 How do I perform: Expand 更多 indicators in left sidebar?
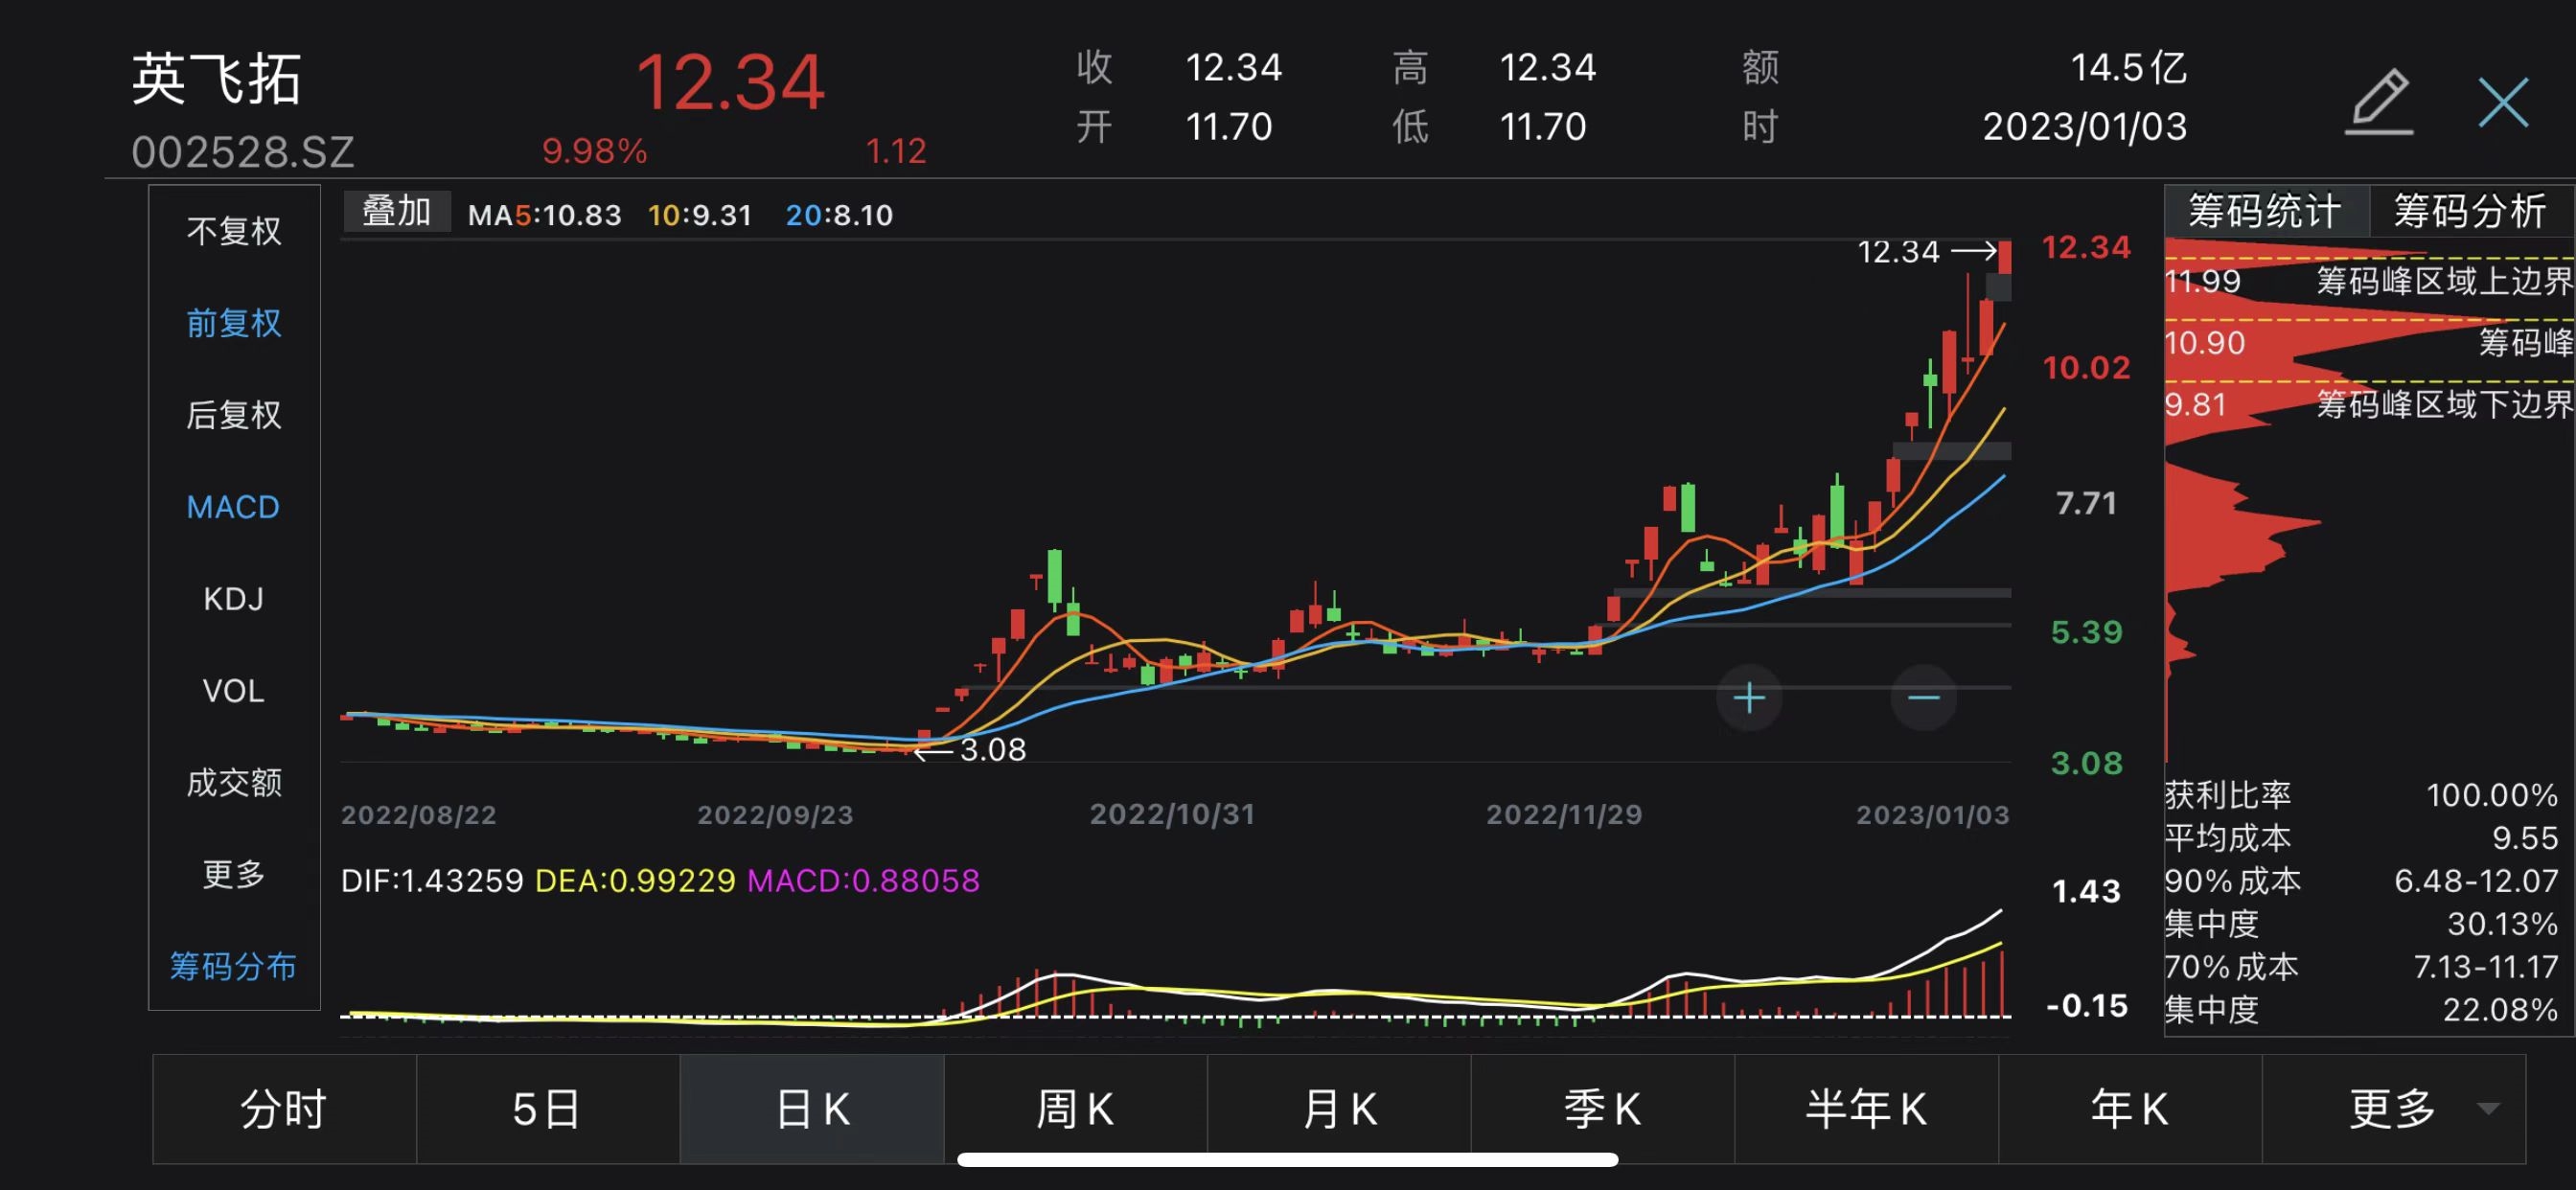[x=234, y=875]
